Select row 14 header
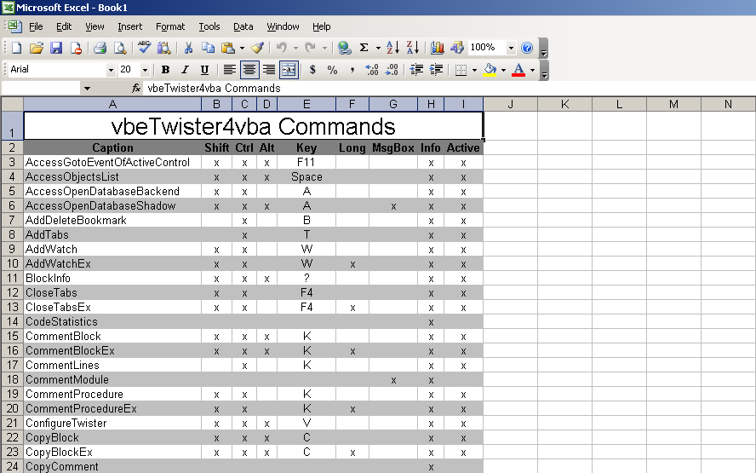The width and height of the screenshot is (756, 473). pos(12,321)
